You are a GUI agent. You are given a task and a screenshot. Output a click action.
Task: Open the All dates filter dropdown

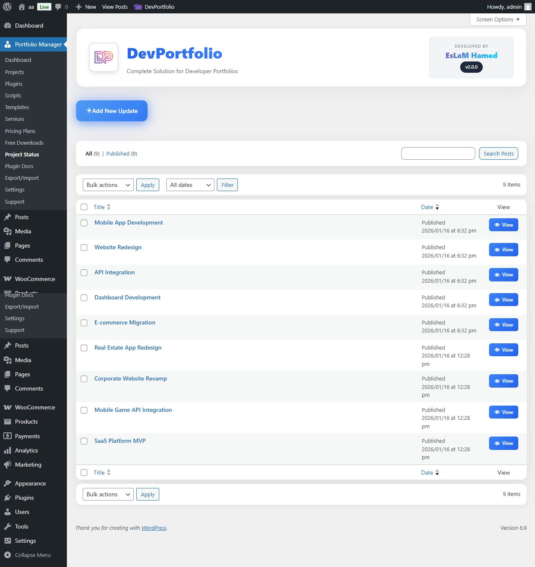pos(190,185)
